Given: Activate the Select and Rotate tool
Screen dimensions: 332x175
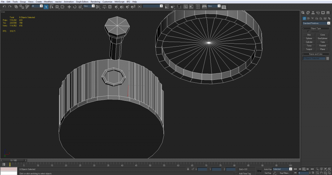Looking at the screenshot, I should pos(75,6).
